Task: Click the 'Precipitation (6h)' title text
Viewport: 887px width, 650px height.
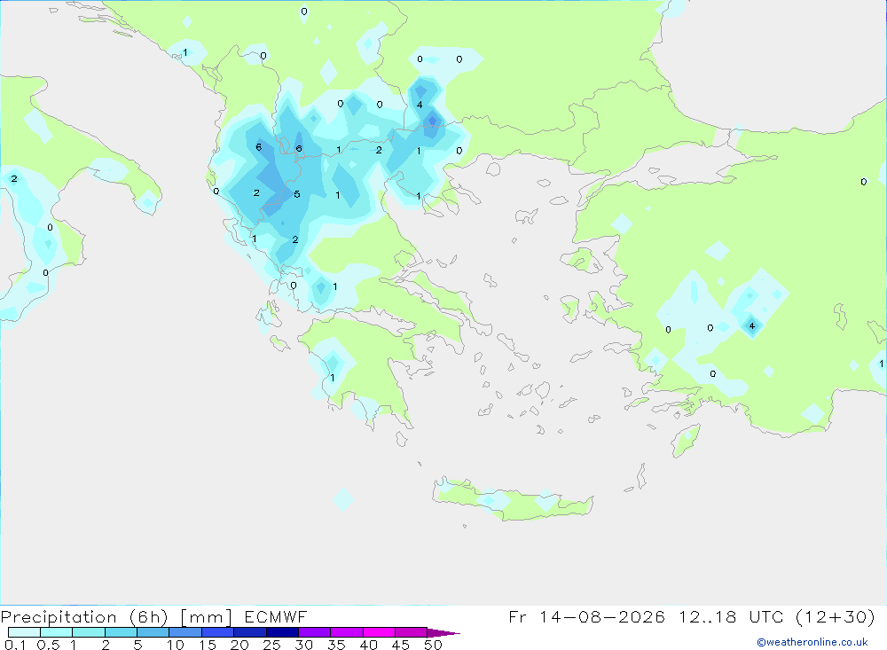Action: pyautogui.click(x=84, y=617)
